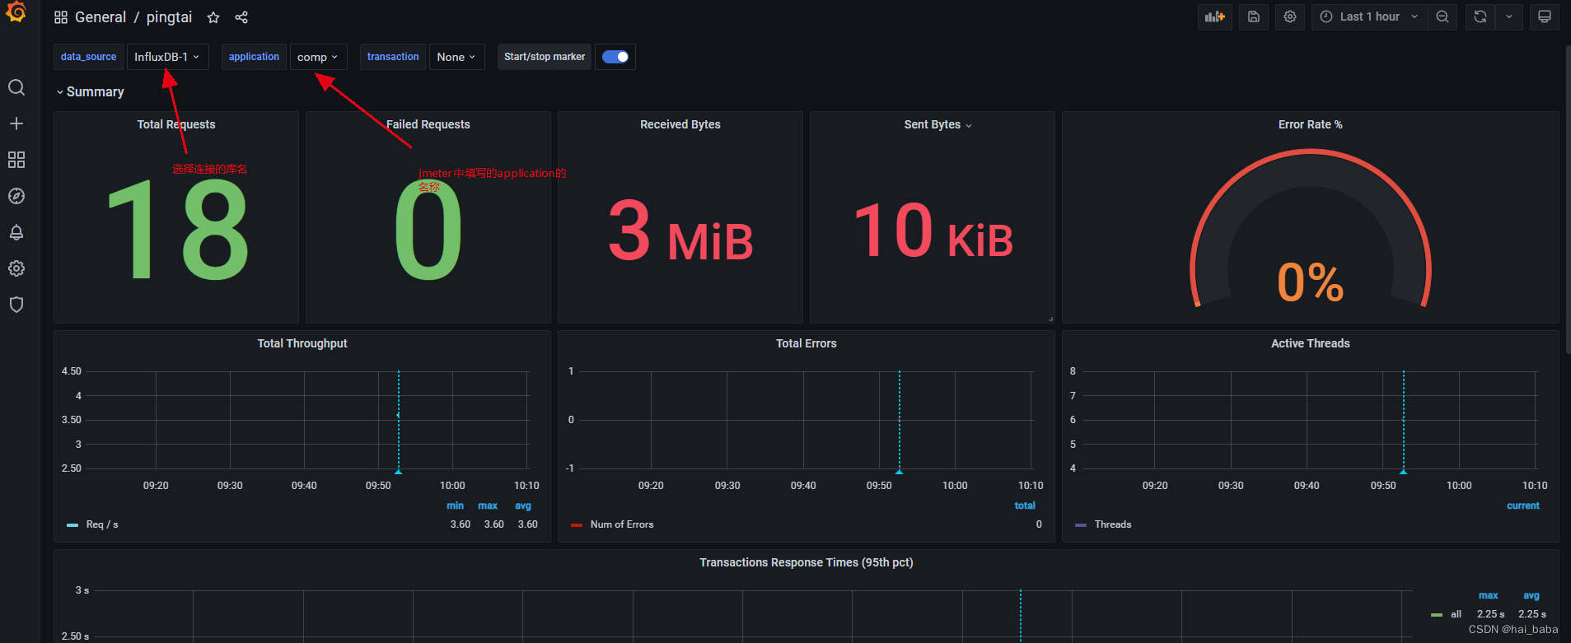The image size is (1571, 643).
Task: Share the pingtai dashboard
Action: [241, 17]
